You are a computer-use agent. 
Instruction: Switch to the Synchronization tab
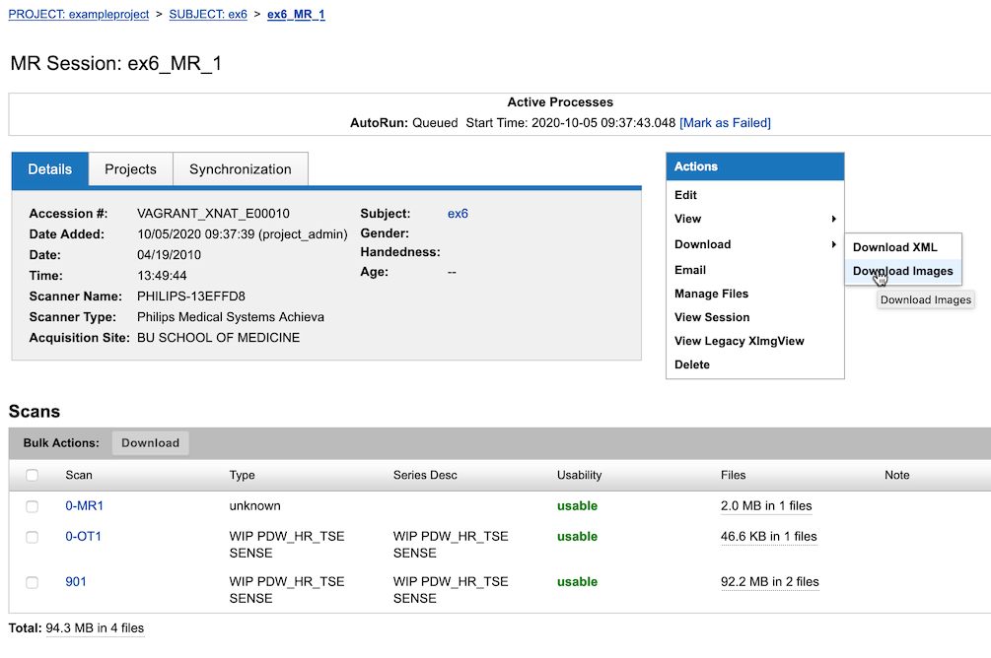tap(241, 169)
